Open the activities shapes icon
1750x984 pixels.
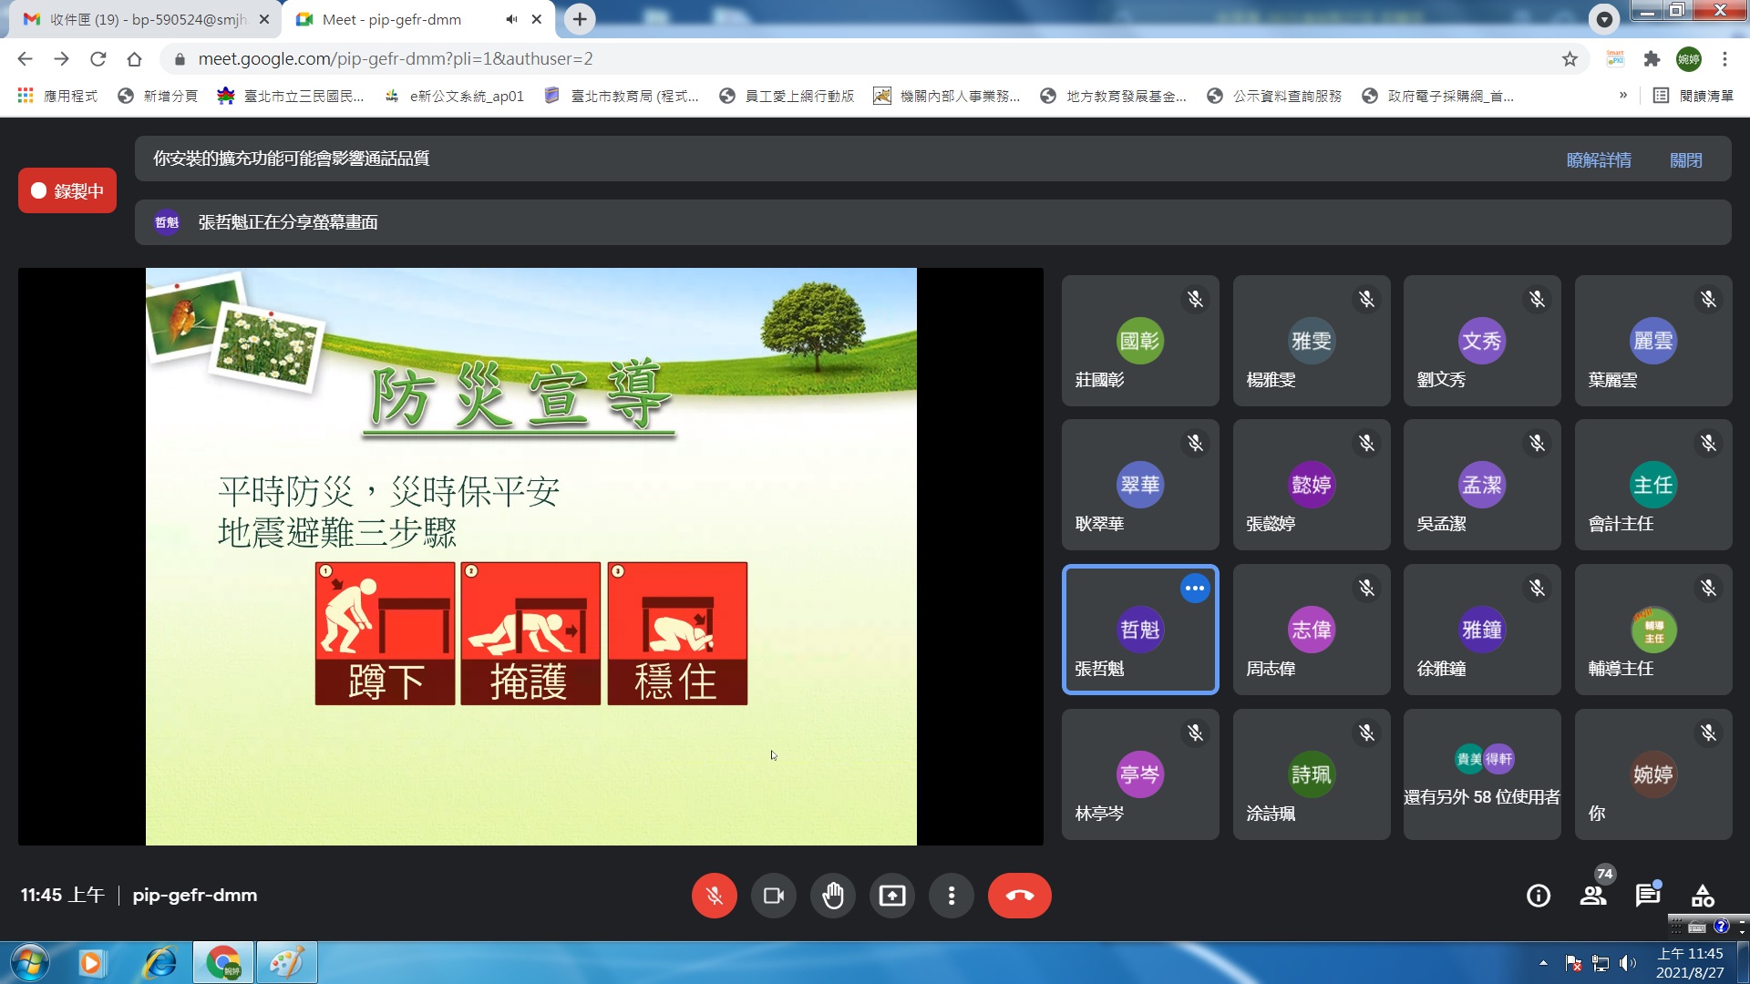pyautogui.click(x=1702, y=896)
